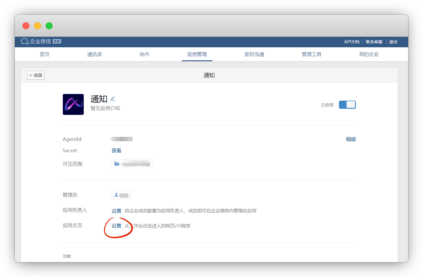Click 编辑 link on the right
The height and width of the screenshot is (277, 423).
tap(351, 139)
